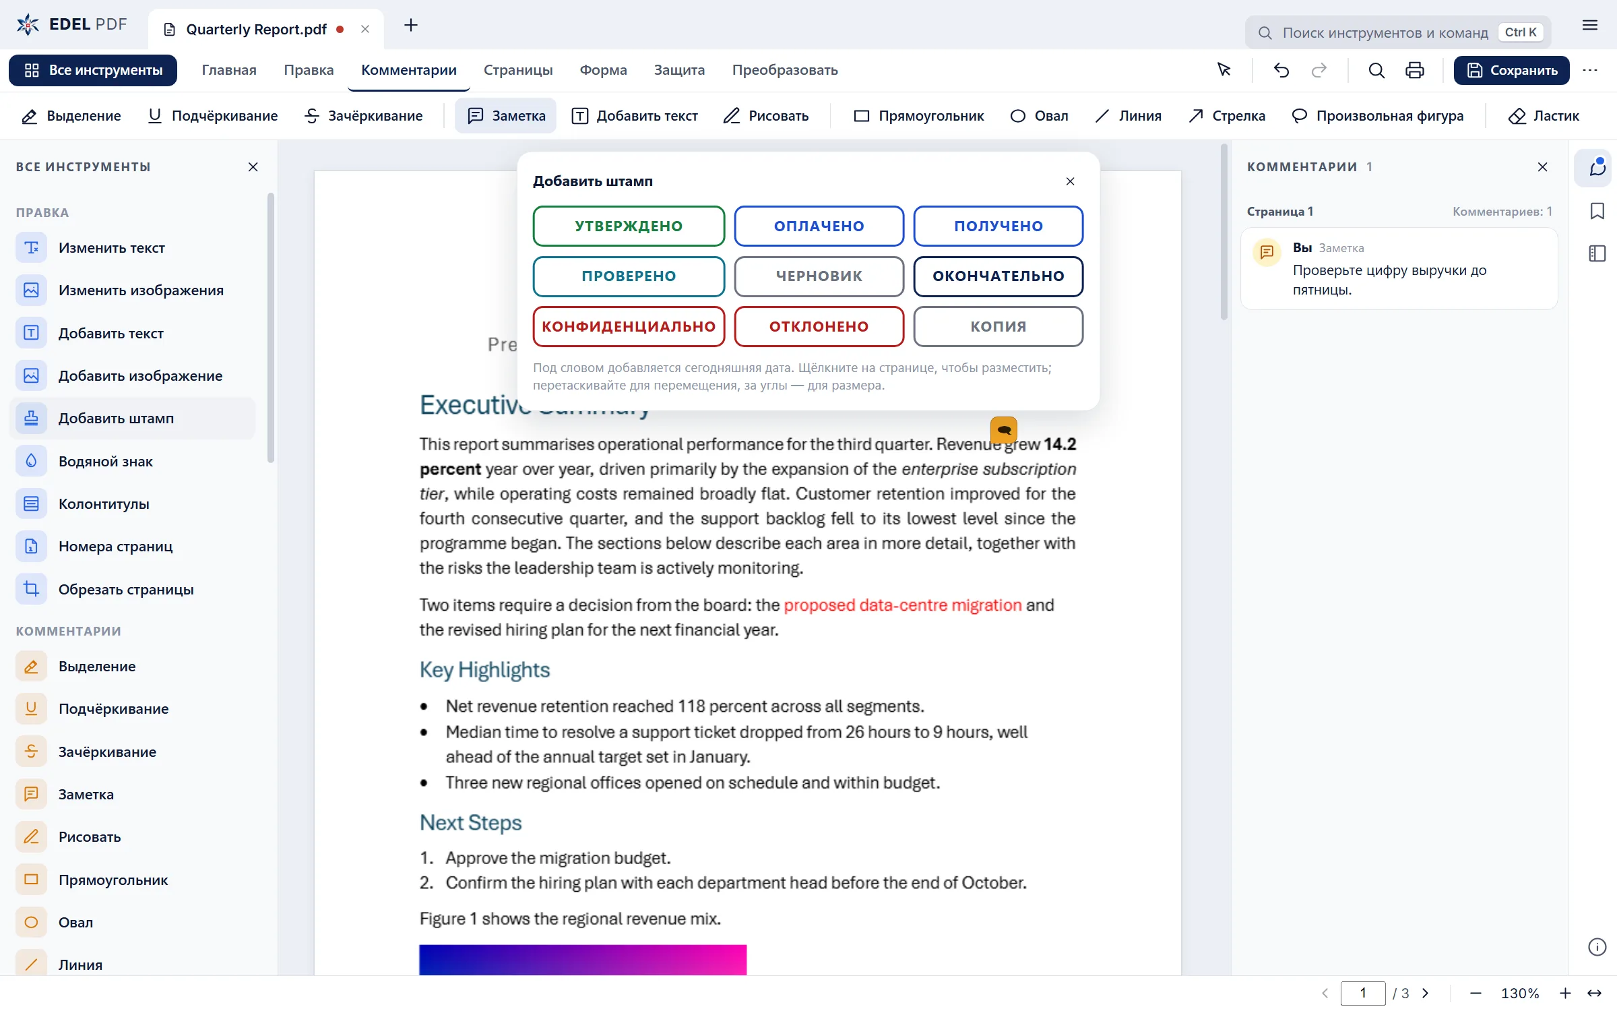The height and width of the screenshot is (1011, 1617).
Task: Toggle the page layout panel icon
Action: pyautogui.click(x=1597, y=253)
